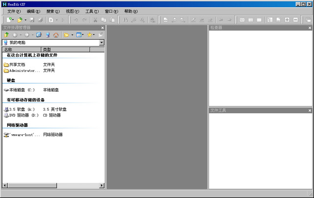This screenshot has height=198, width=314.
Task: Go up one folder level in explorer
Action: tap(6, 35)
